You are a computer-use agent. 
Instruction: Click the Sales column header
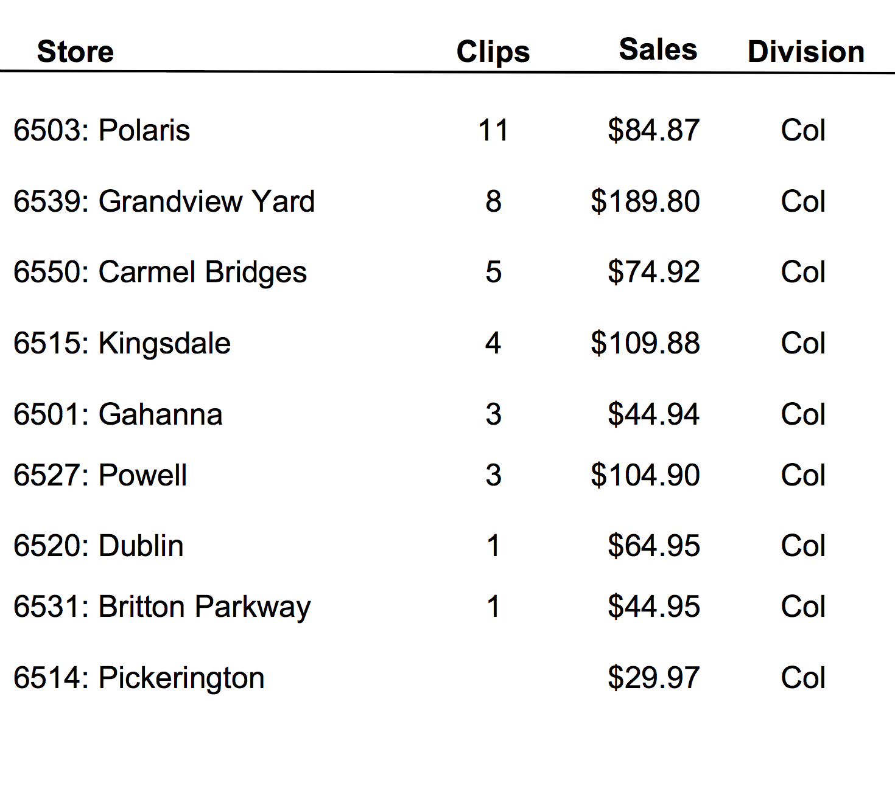(658, 49)
